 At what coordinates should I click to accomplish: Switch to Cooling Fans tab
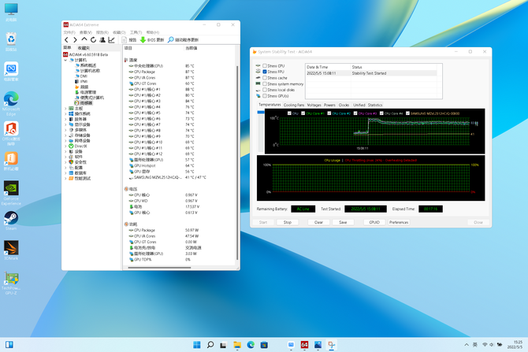(294, 105)
